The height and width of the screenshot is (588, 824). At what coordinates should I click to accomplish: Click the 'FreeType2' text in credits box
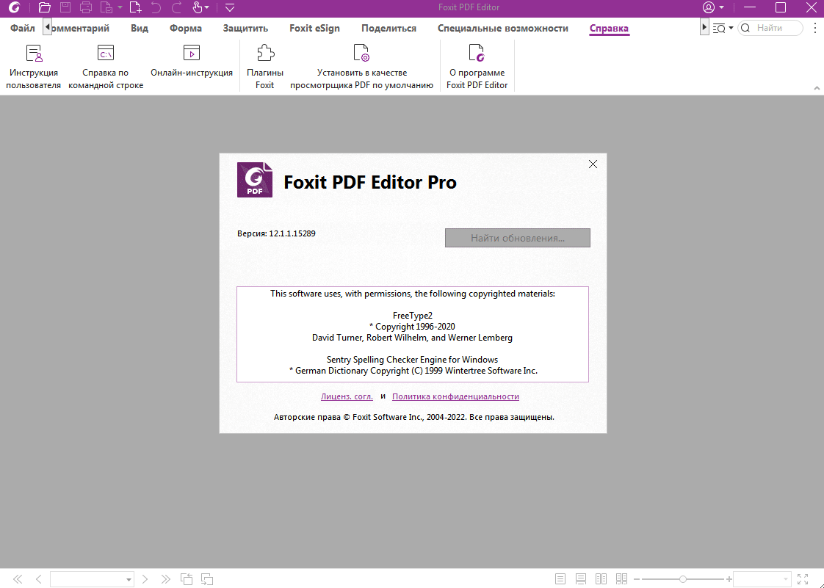coord(413,316)
